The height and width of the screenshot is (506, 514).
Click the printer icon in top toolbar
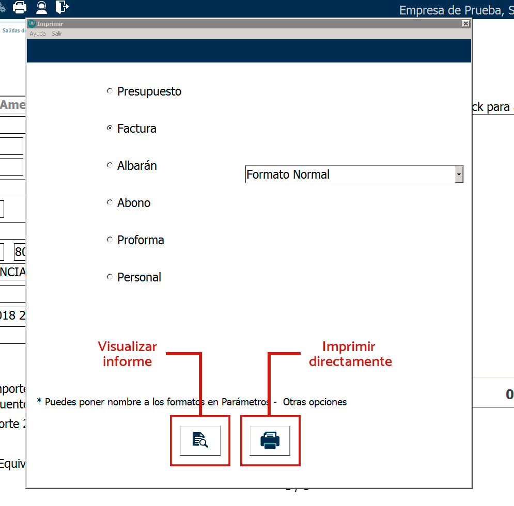pyautogui.click(x=20, y=7)
